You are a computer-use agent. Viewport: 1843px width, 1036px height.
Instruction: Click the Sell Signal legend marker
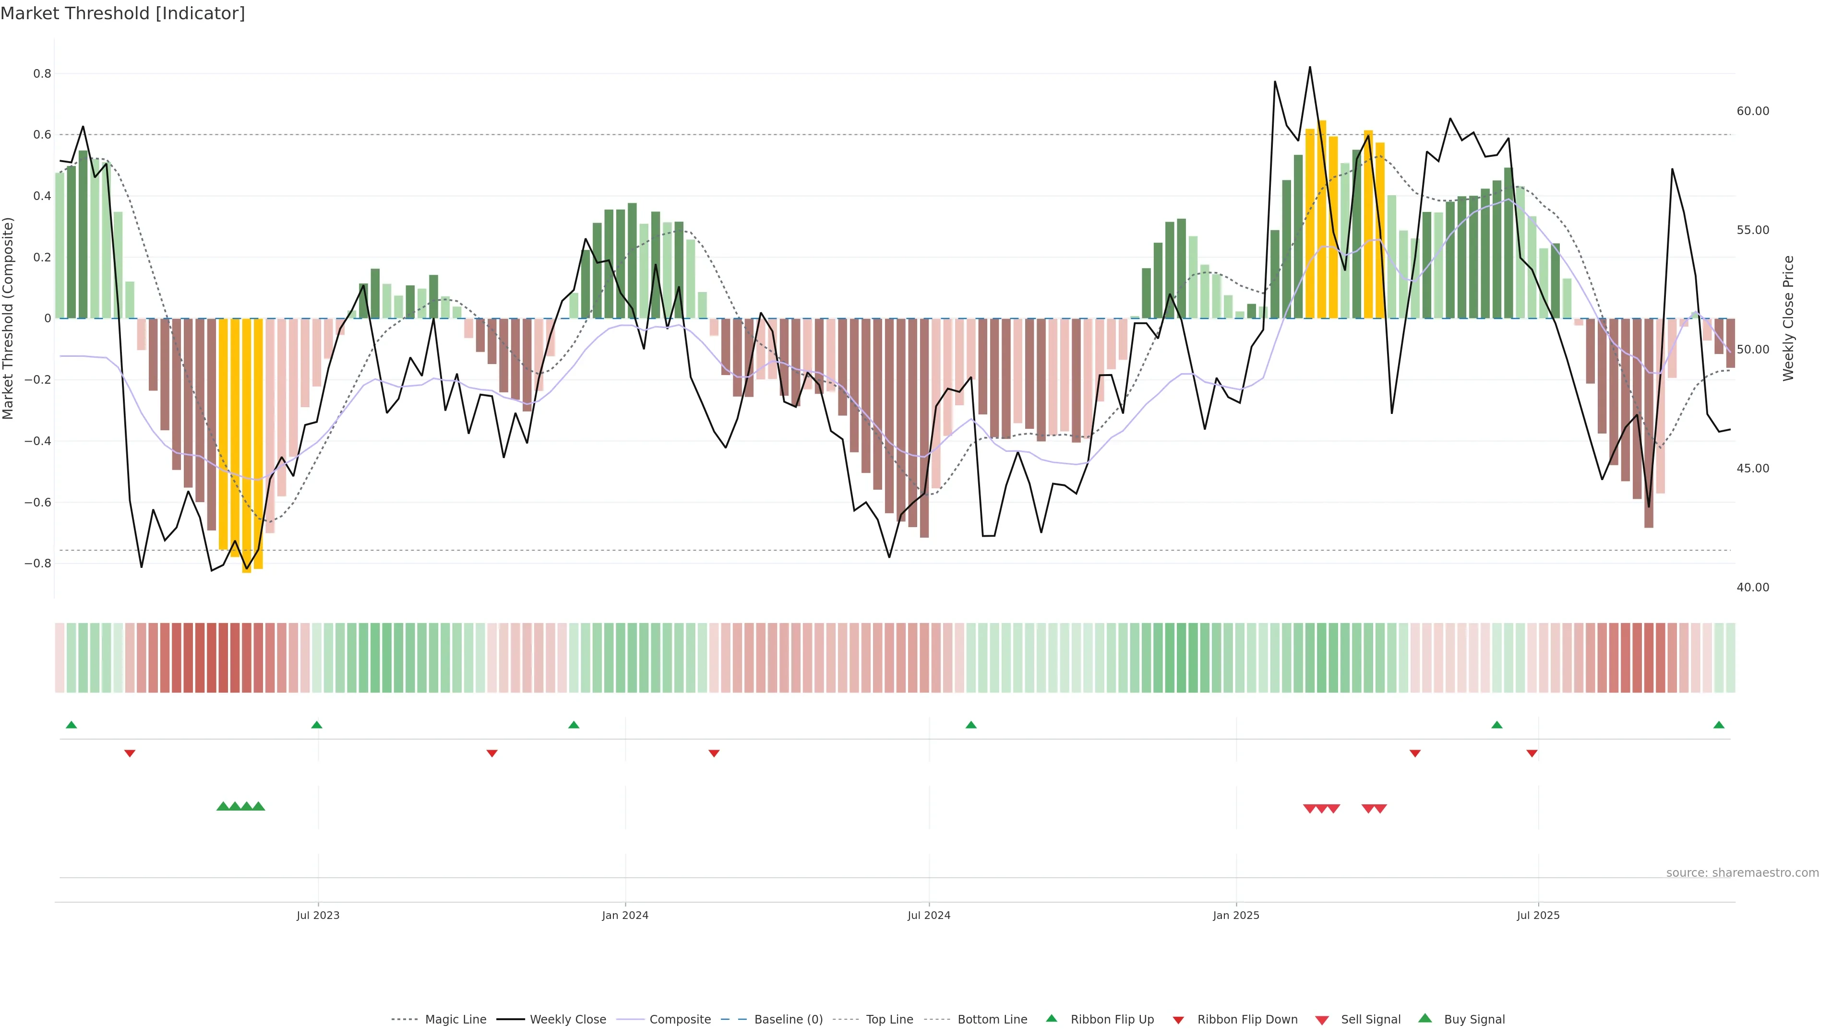click(1321, 1020)
